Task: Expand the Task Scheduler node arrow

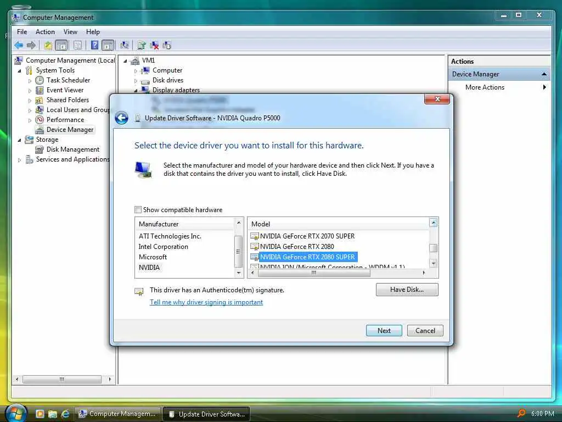Action: [30, 81]
